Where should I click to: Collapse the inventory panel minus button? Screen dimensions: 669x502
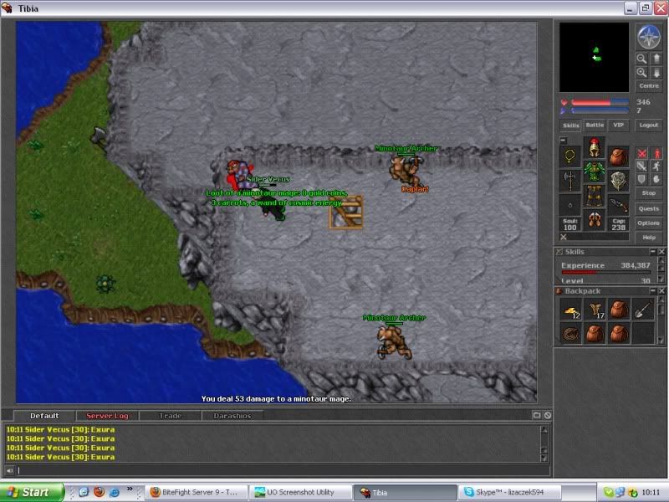coord(563,140)
